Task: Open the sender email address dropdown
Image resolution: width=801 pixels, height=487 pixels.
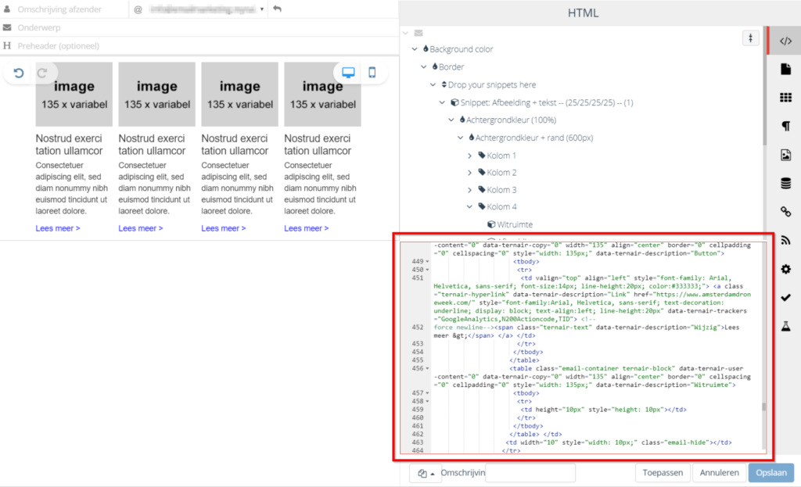Action: [x=261, y=9]
